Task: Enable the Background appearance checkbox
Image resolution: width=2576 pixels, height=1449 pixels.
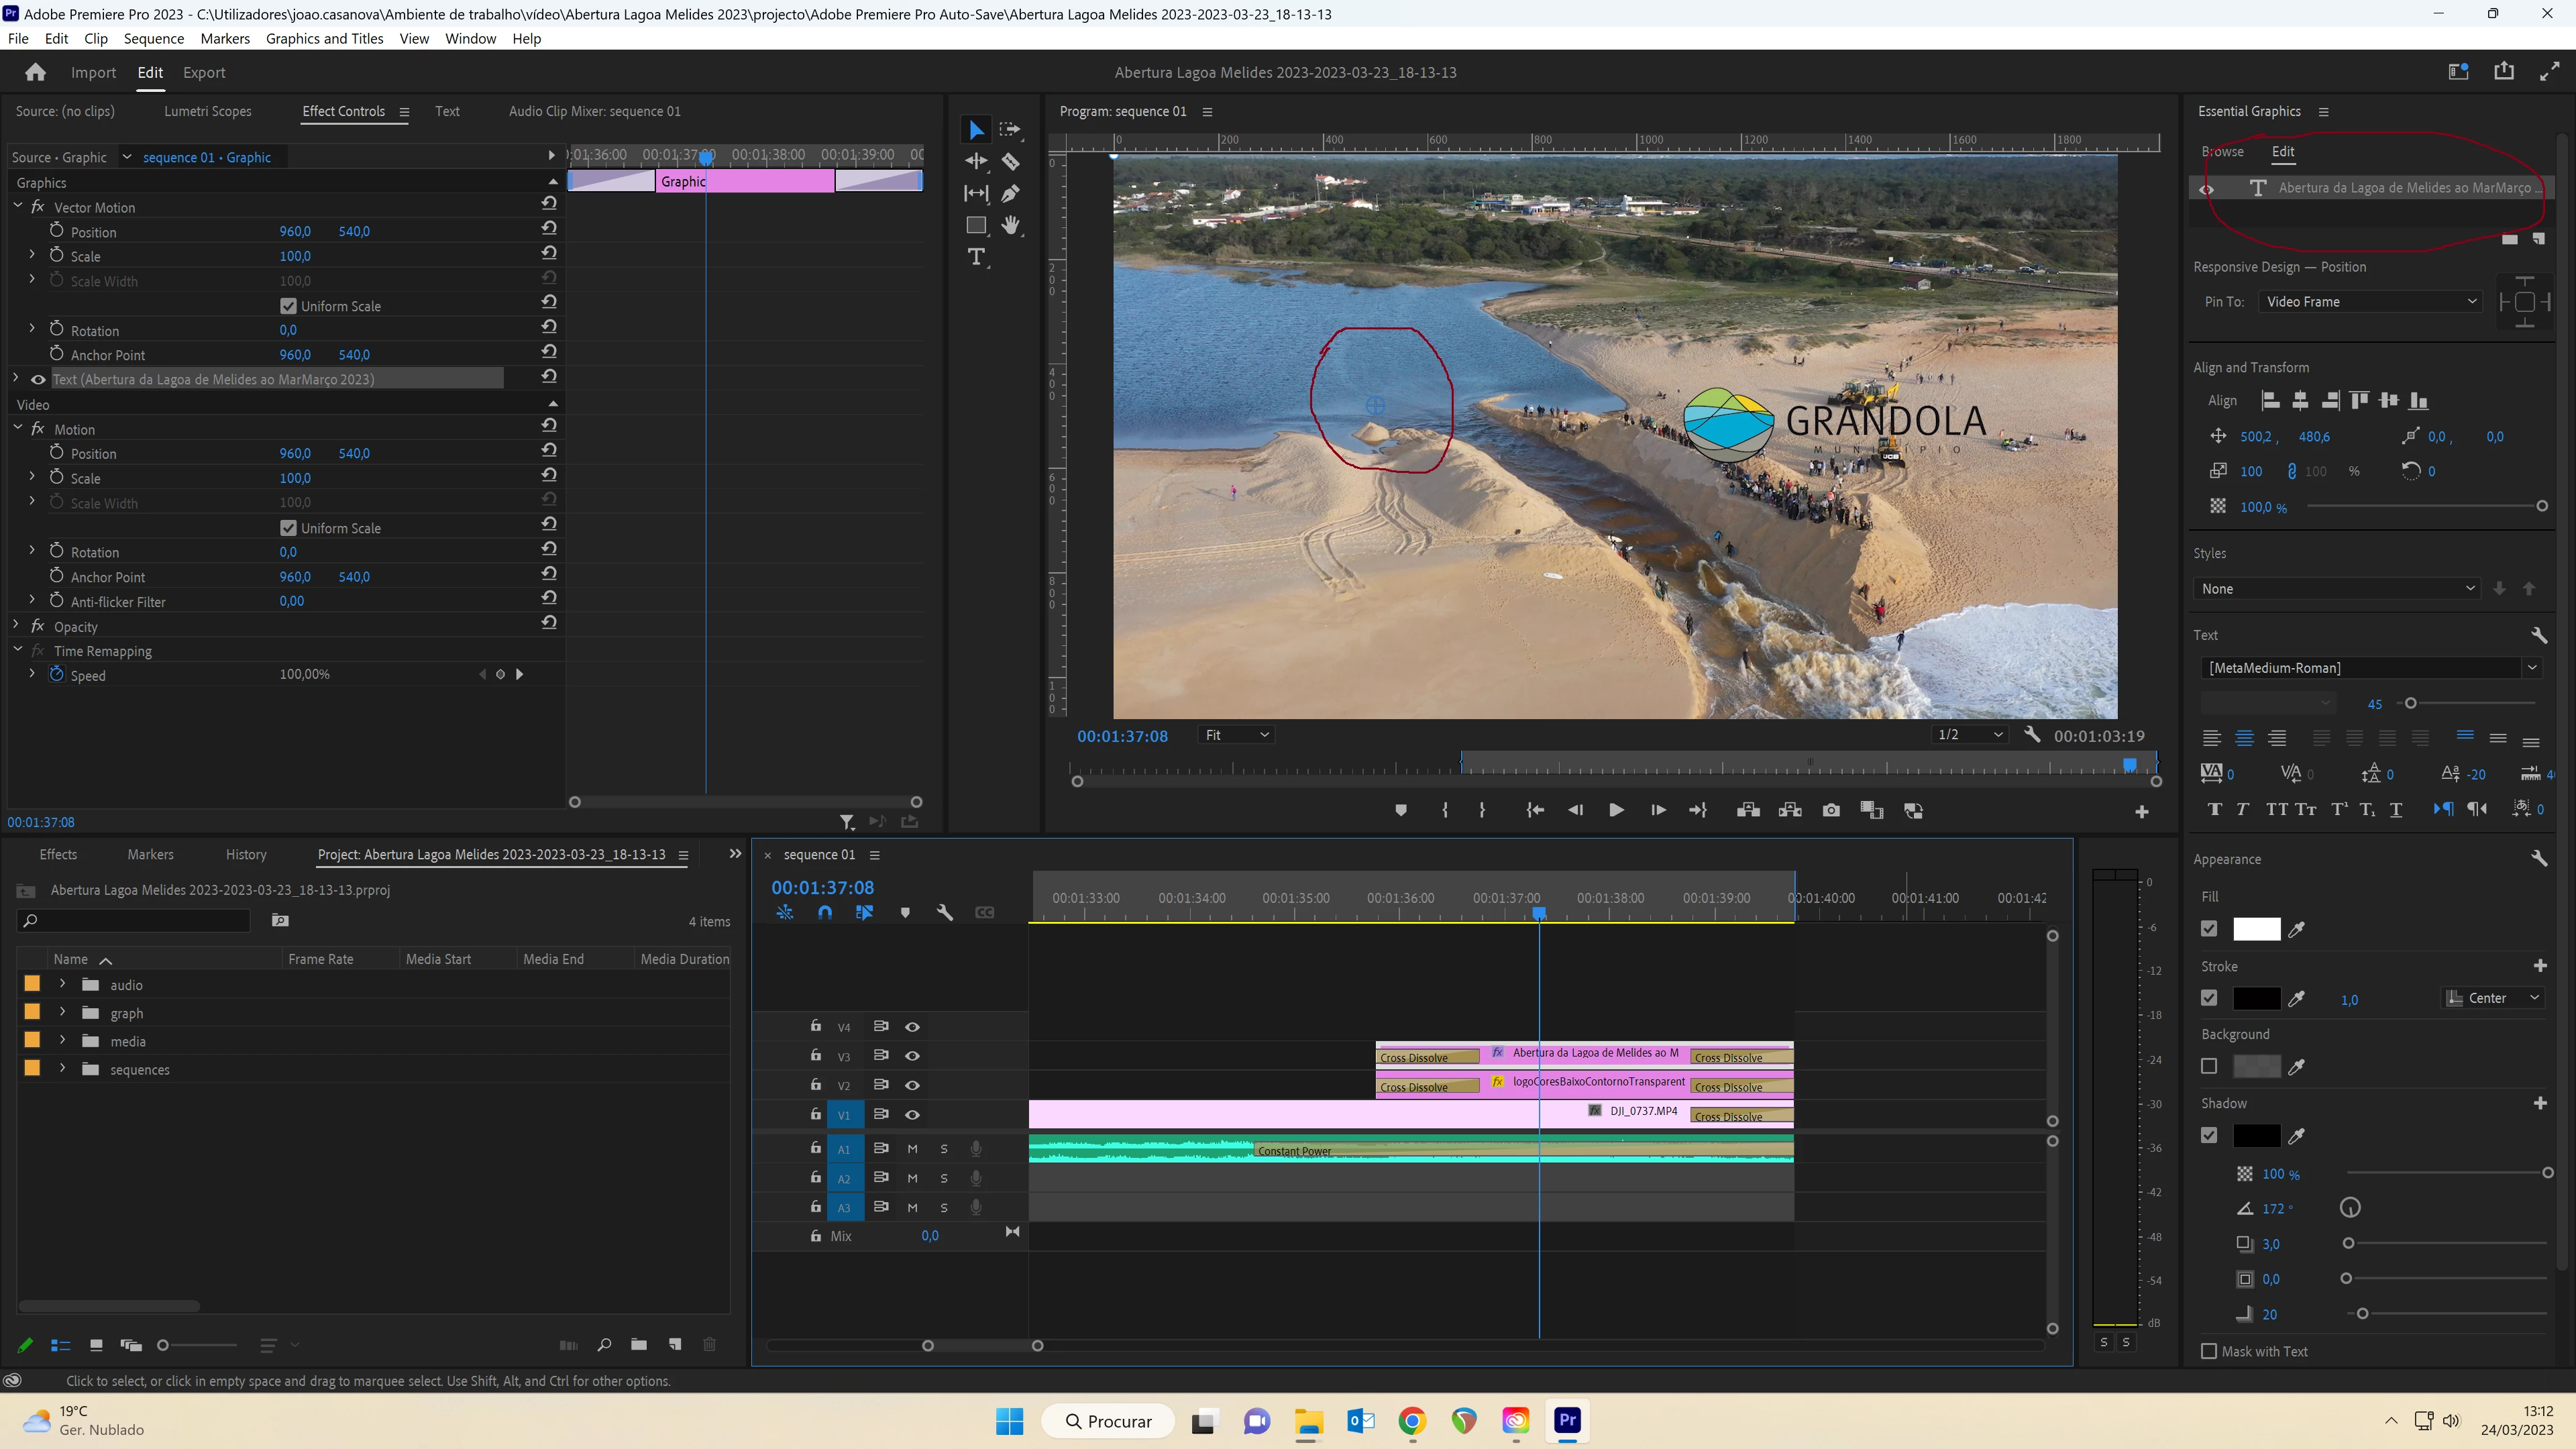Action: (x=2209, y=1066)
